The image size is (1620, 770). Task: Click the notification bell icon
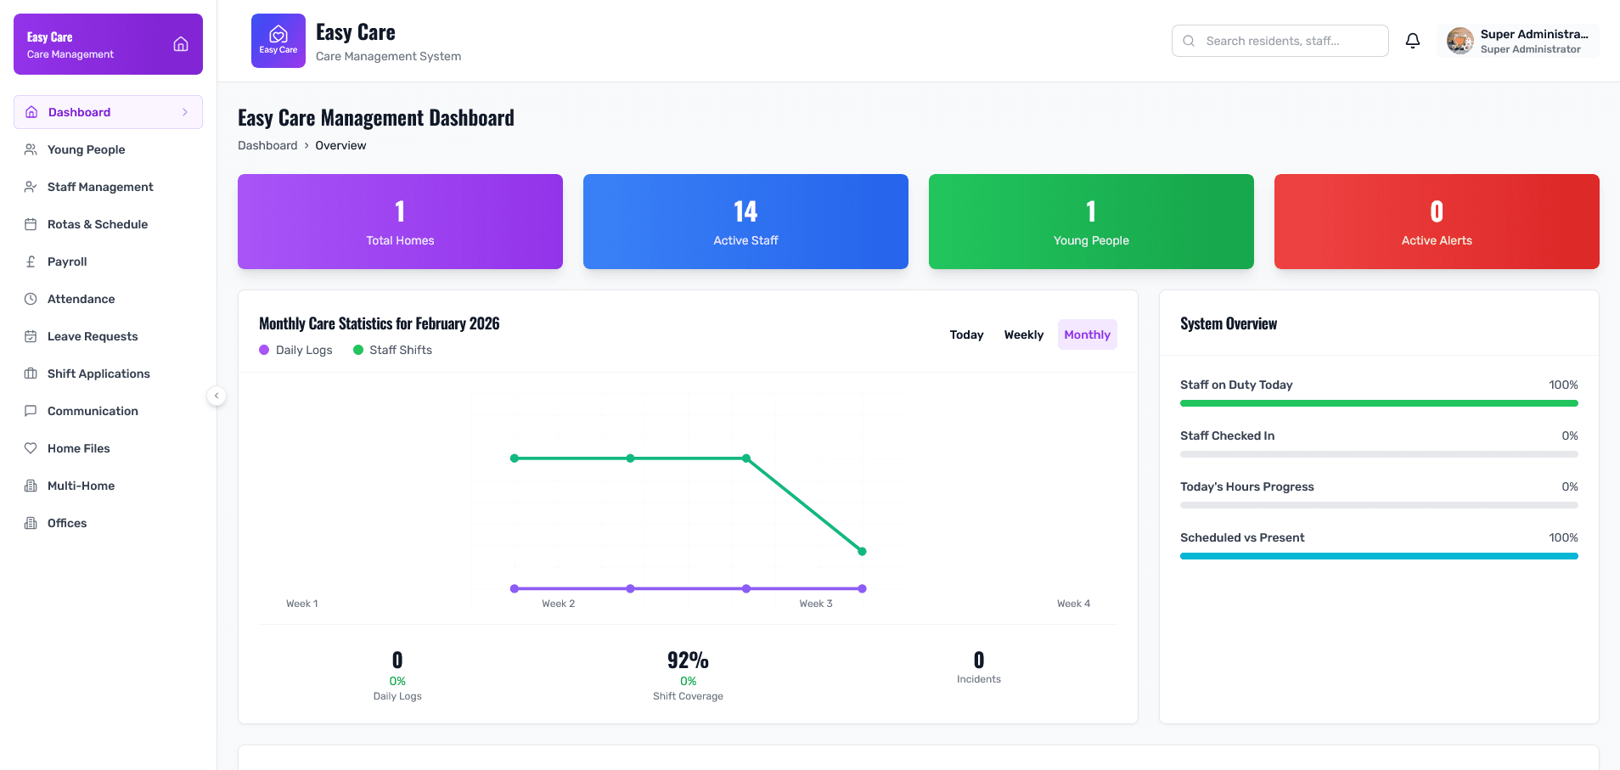pyautogui.click(x=1412, y=41)
